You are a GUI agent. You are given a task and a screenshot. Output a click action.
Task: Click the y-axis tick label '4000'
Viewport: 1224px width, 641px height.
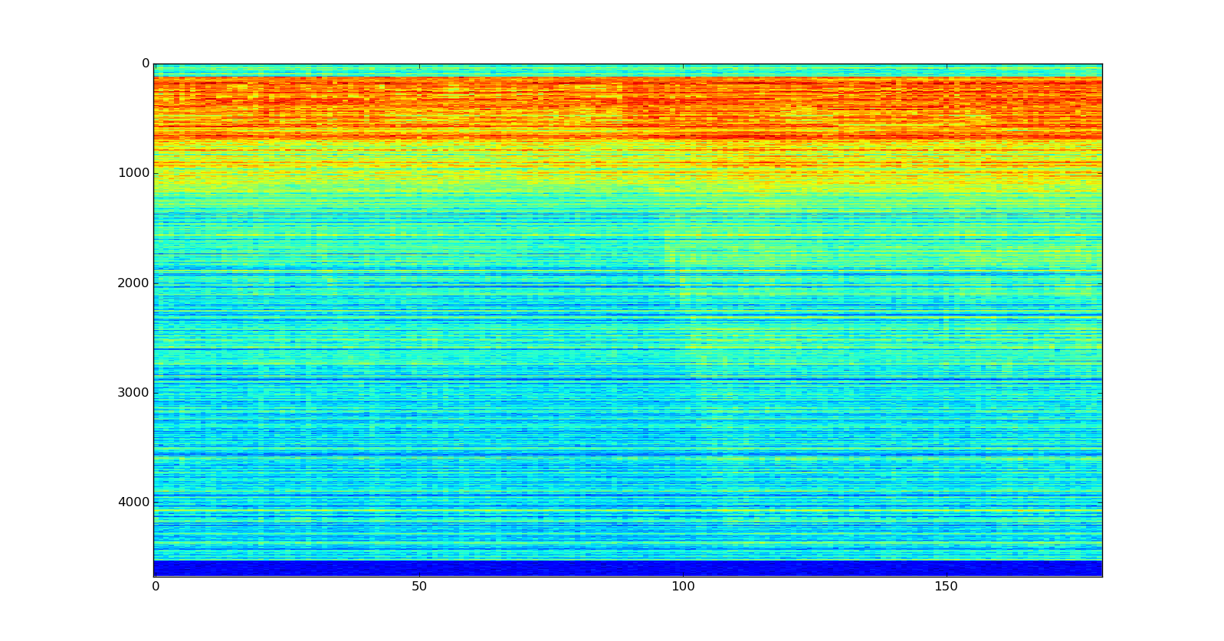point(133,502)
